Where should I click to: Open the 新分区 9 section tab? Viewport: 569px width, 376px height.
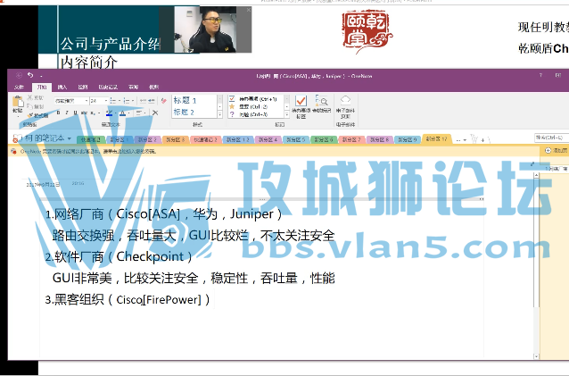coord(408,139)
